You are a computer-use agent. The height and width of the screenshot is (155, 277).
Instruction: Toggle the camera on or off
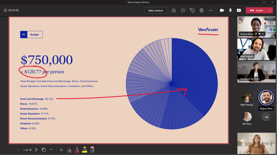[x=222, y=10]
